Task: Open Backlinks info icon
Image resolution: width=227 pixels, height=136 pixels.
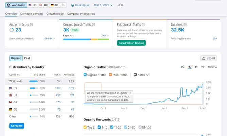Action: tap(185, 24)
